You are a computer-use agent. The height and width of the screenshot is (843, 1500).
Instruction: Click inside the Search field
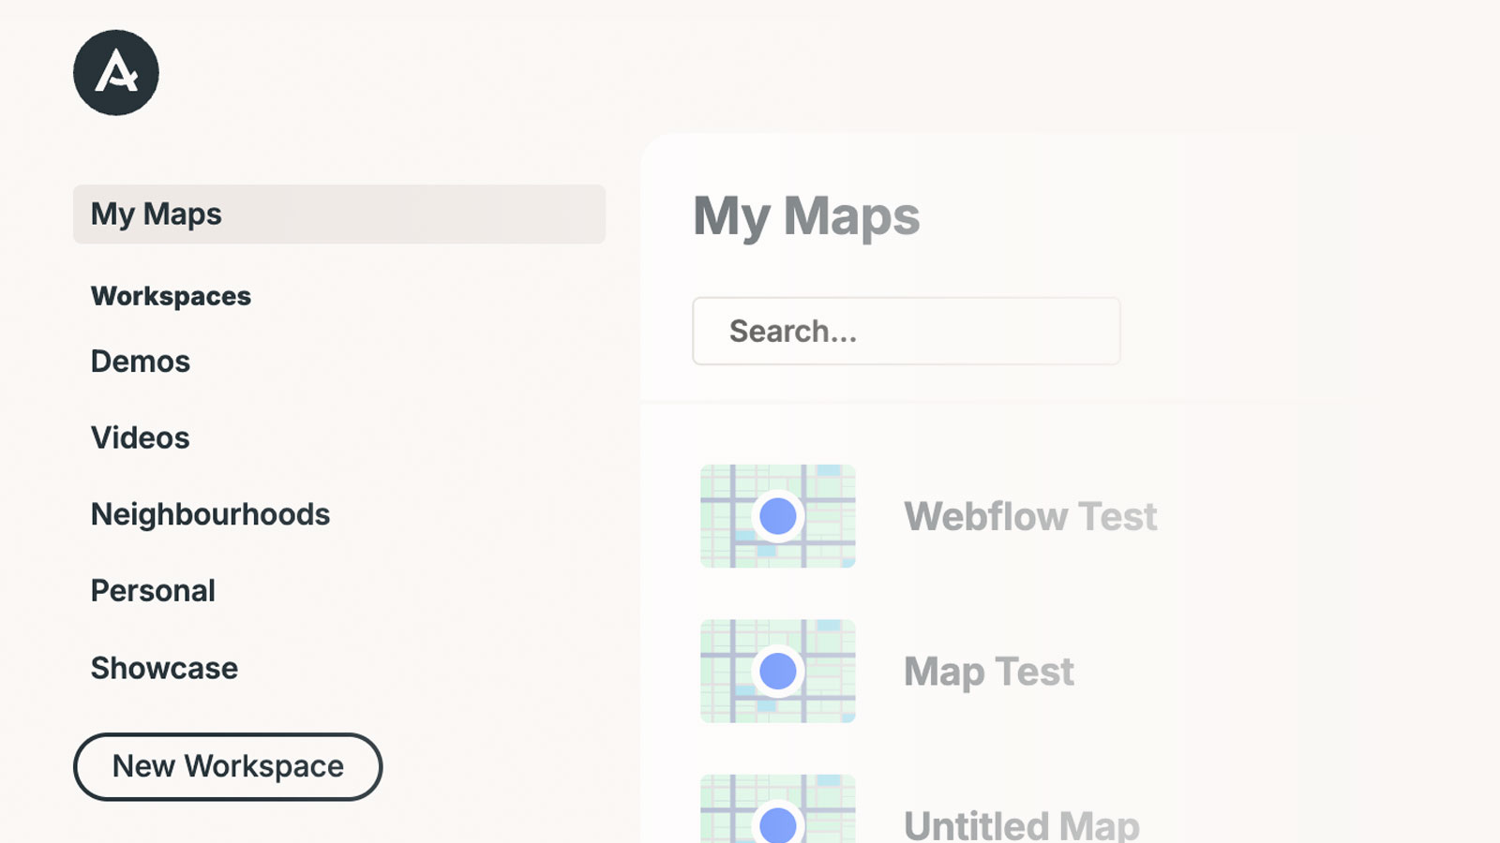point(906,331)
